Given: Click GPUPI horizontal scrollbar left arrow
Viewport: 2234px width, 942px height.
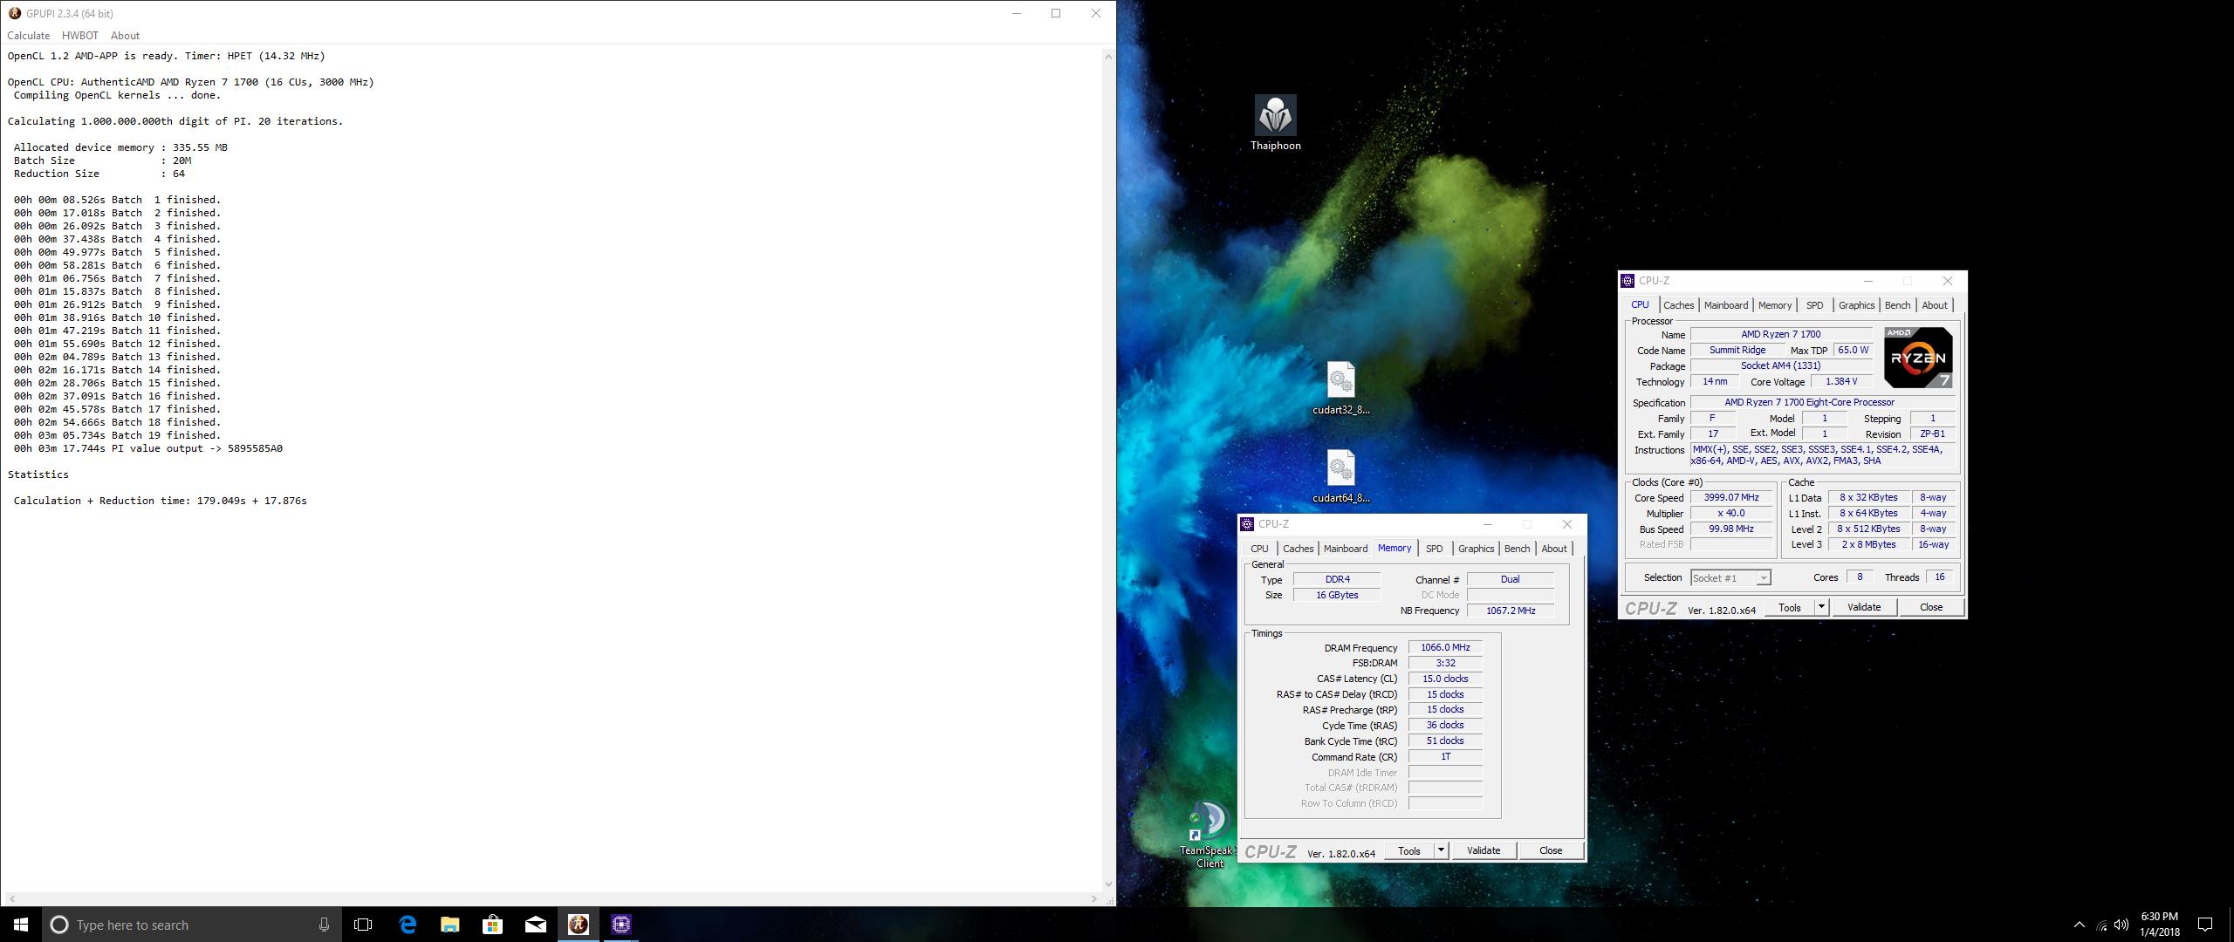Looking at the screenshot, I should 11,898.
